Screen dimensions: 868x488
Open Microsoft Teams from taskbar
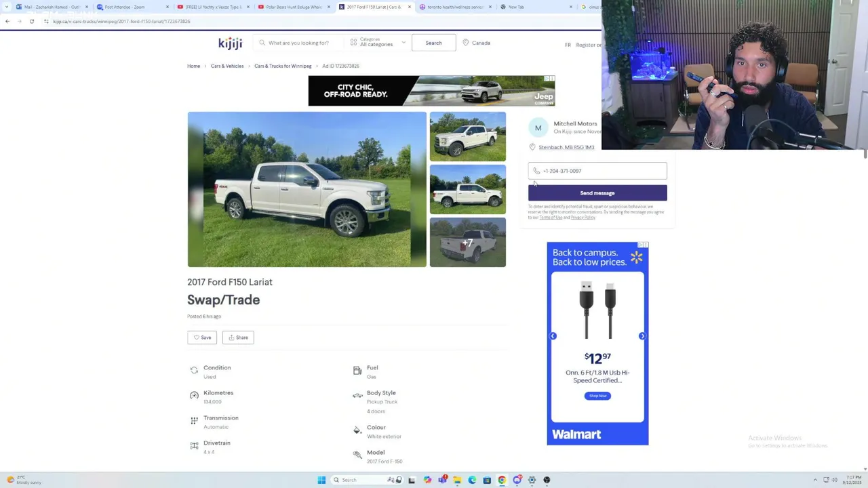442,480
